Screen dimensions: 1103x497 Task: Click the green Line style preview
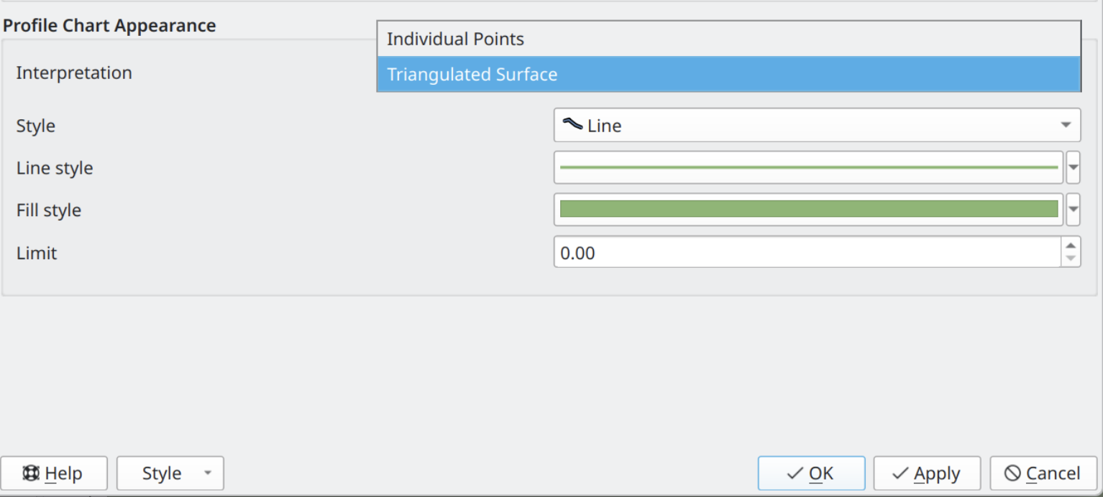(808, 167)
